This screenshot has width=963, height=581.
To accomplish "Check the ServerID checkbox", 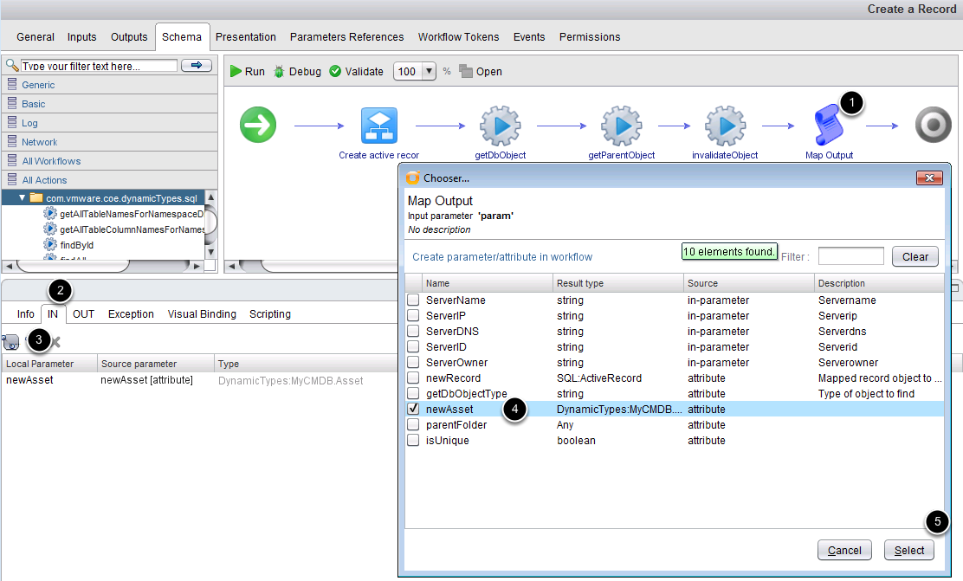I will (413, 347).
